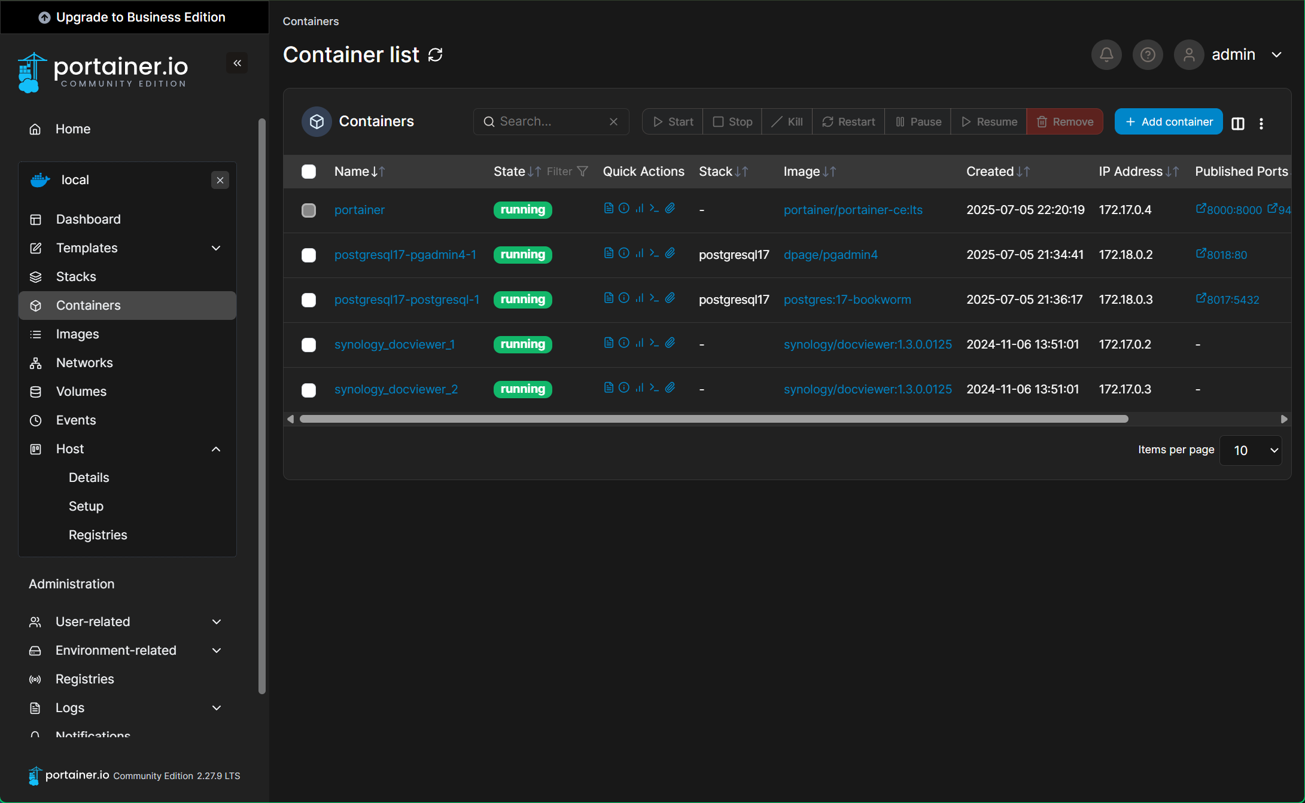This screenshot has height=803, width=1305.
Task: Clear the search field with X
Action: [613, 121]
